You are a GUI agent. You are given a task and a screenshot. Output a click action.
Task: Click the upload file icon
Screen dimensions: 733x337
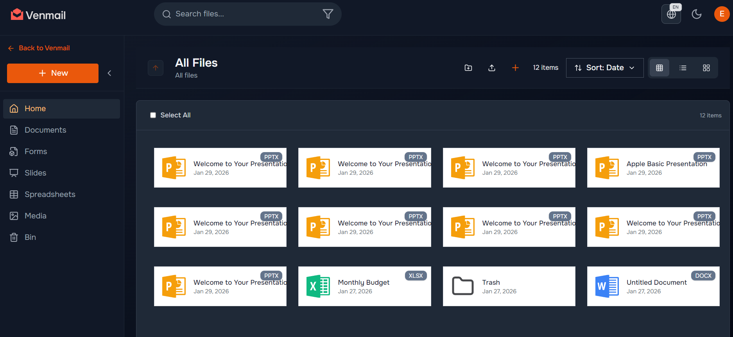(x=492, y=68)
